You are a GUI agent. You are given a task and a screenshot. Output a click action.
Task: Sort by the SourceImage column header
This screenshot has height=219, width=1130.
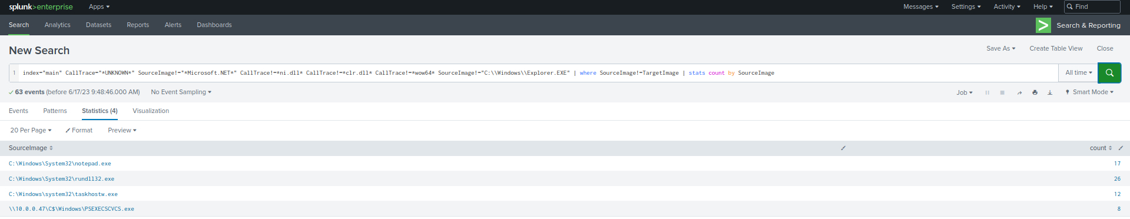click(x=31, y=148)
